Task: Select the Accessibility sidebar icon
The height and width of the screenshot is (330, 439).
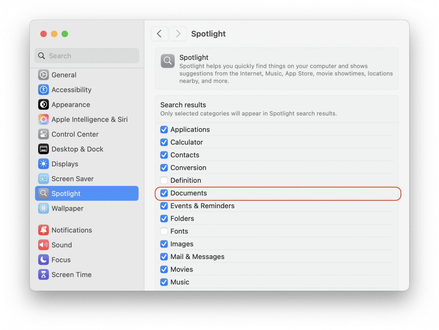Action: pos(43,90)
